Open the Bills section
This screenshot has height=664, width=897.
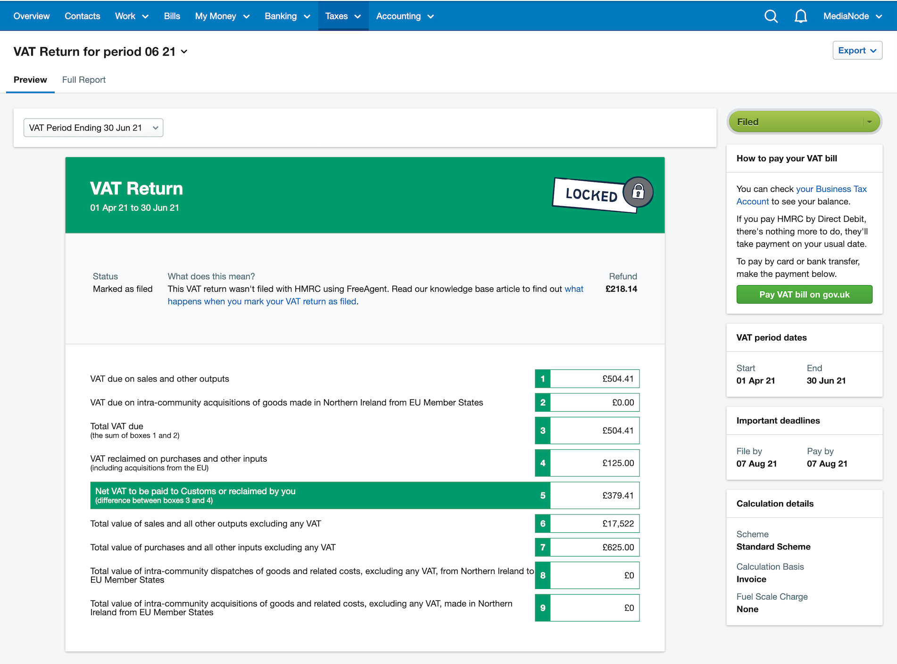[x=172, y=16]
